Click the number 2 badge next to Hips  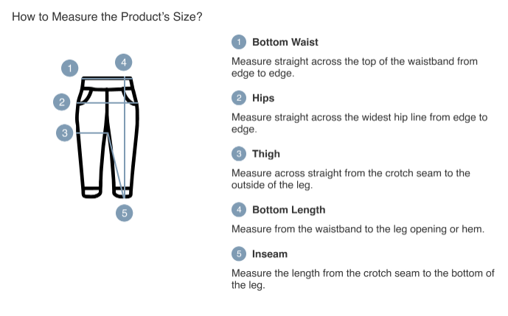(x=239, y=98)
